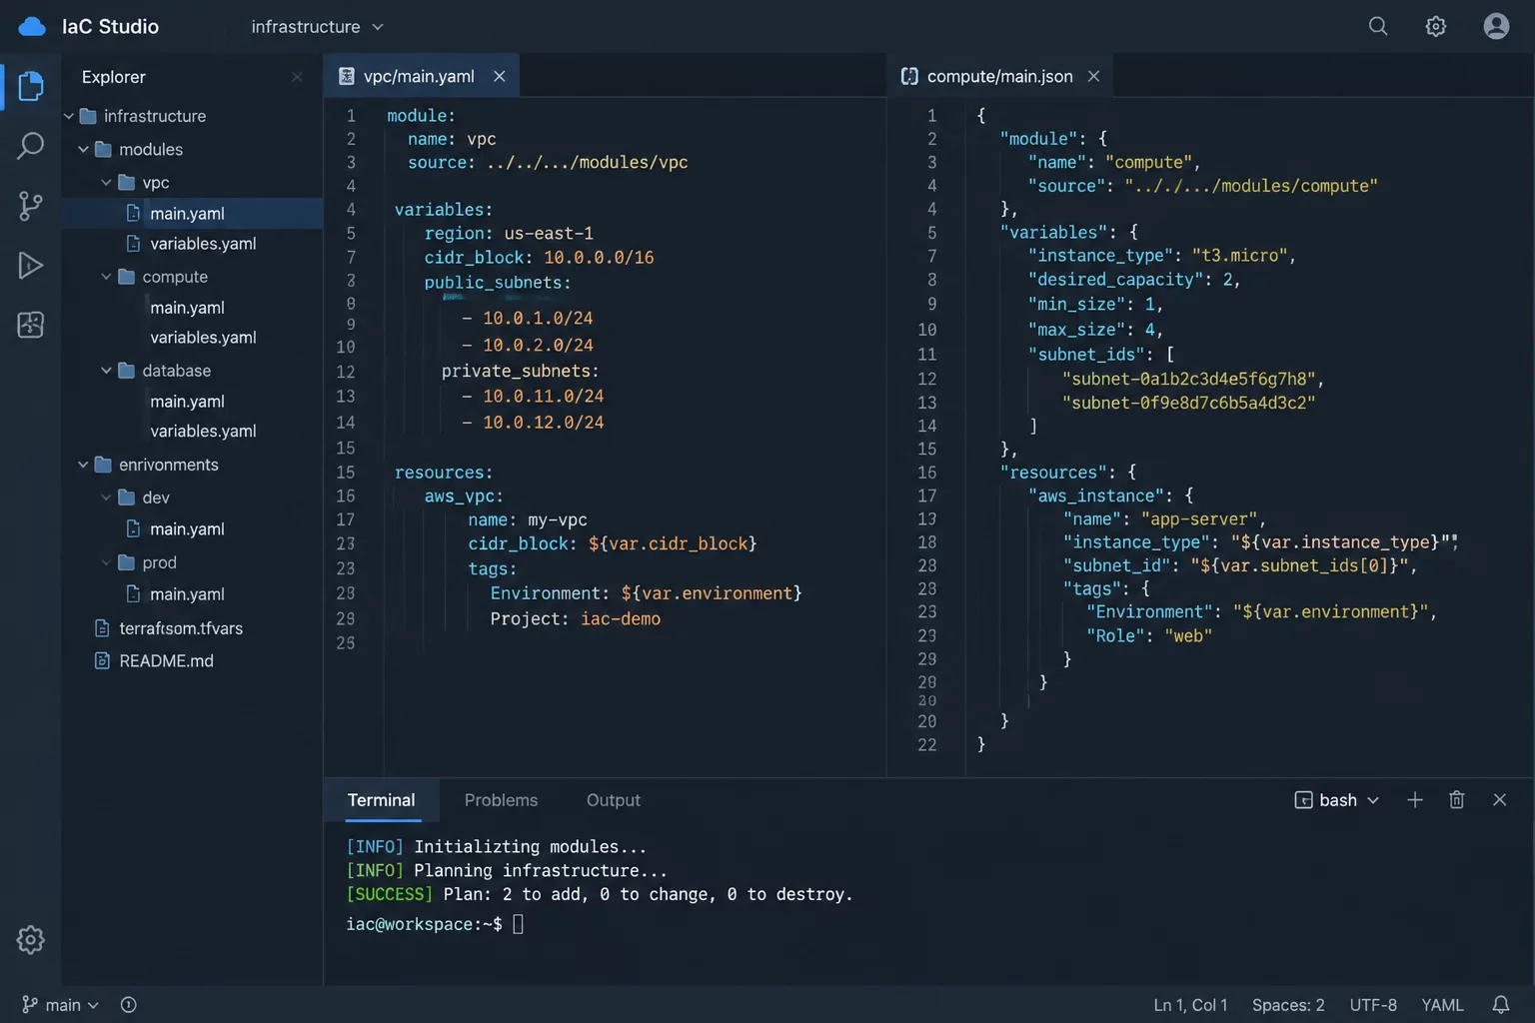Close the compute/main.json editor tab

click(x=1094, y=76)
